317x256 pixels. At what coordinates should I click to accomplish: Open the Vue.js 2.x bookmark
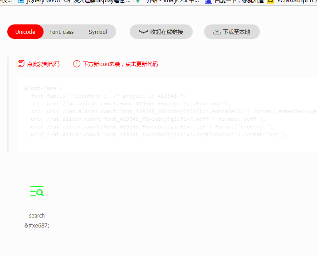pos(167,1)
